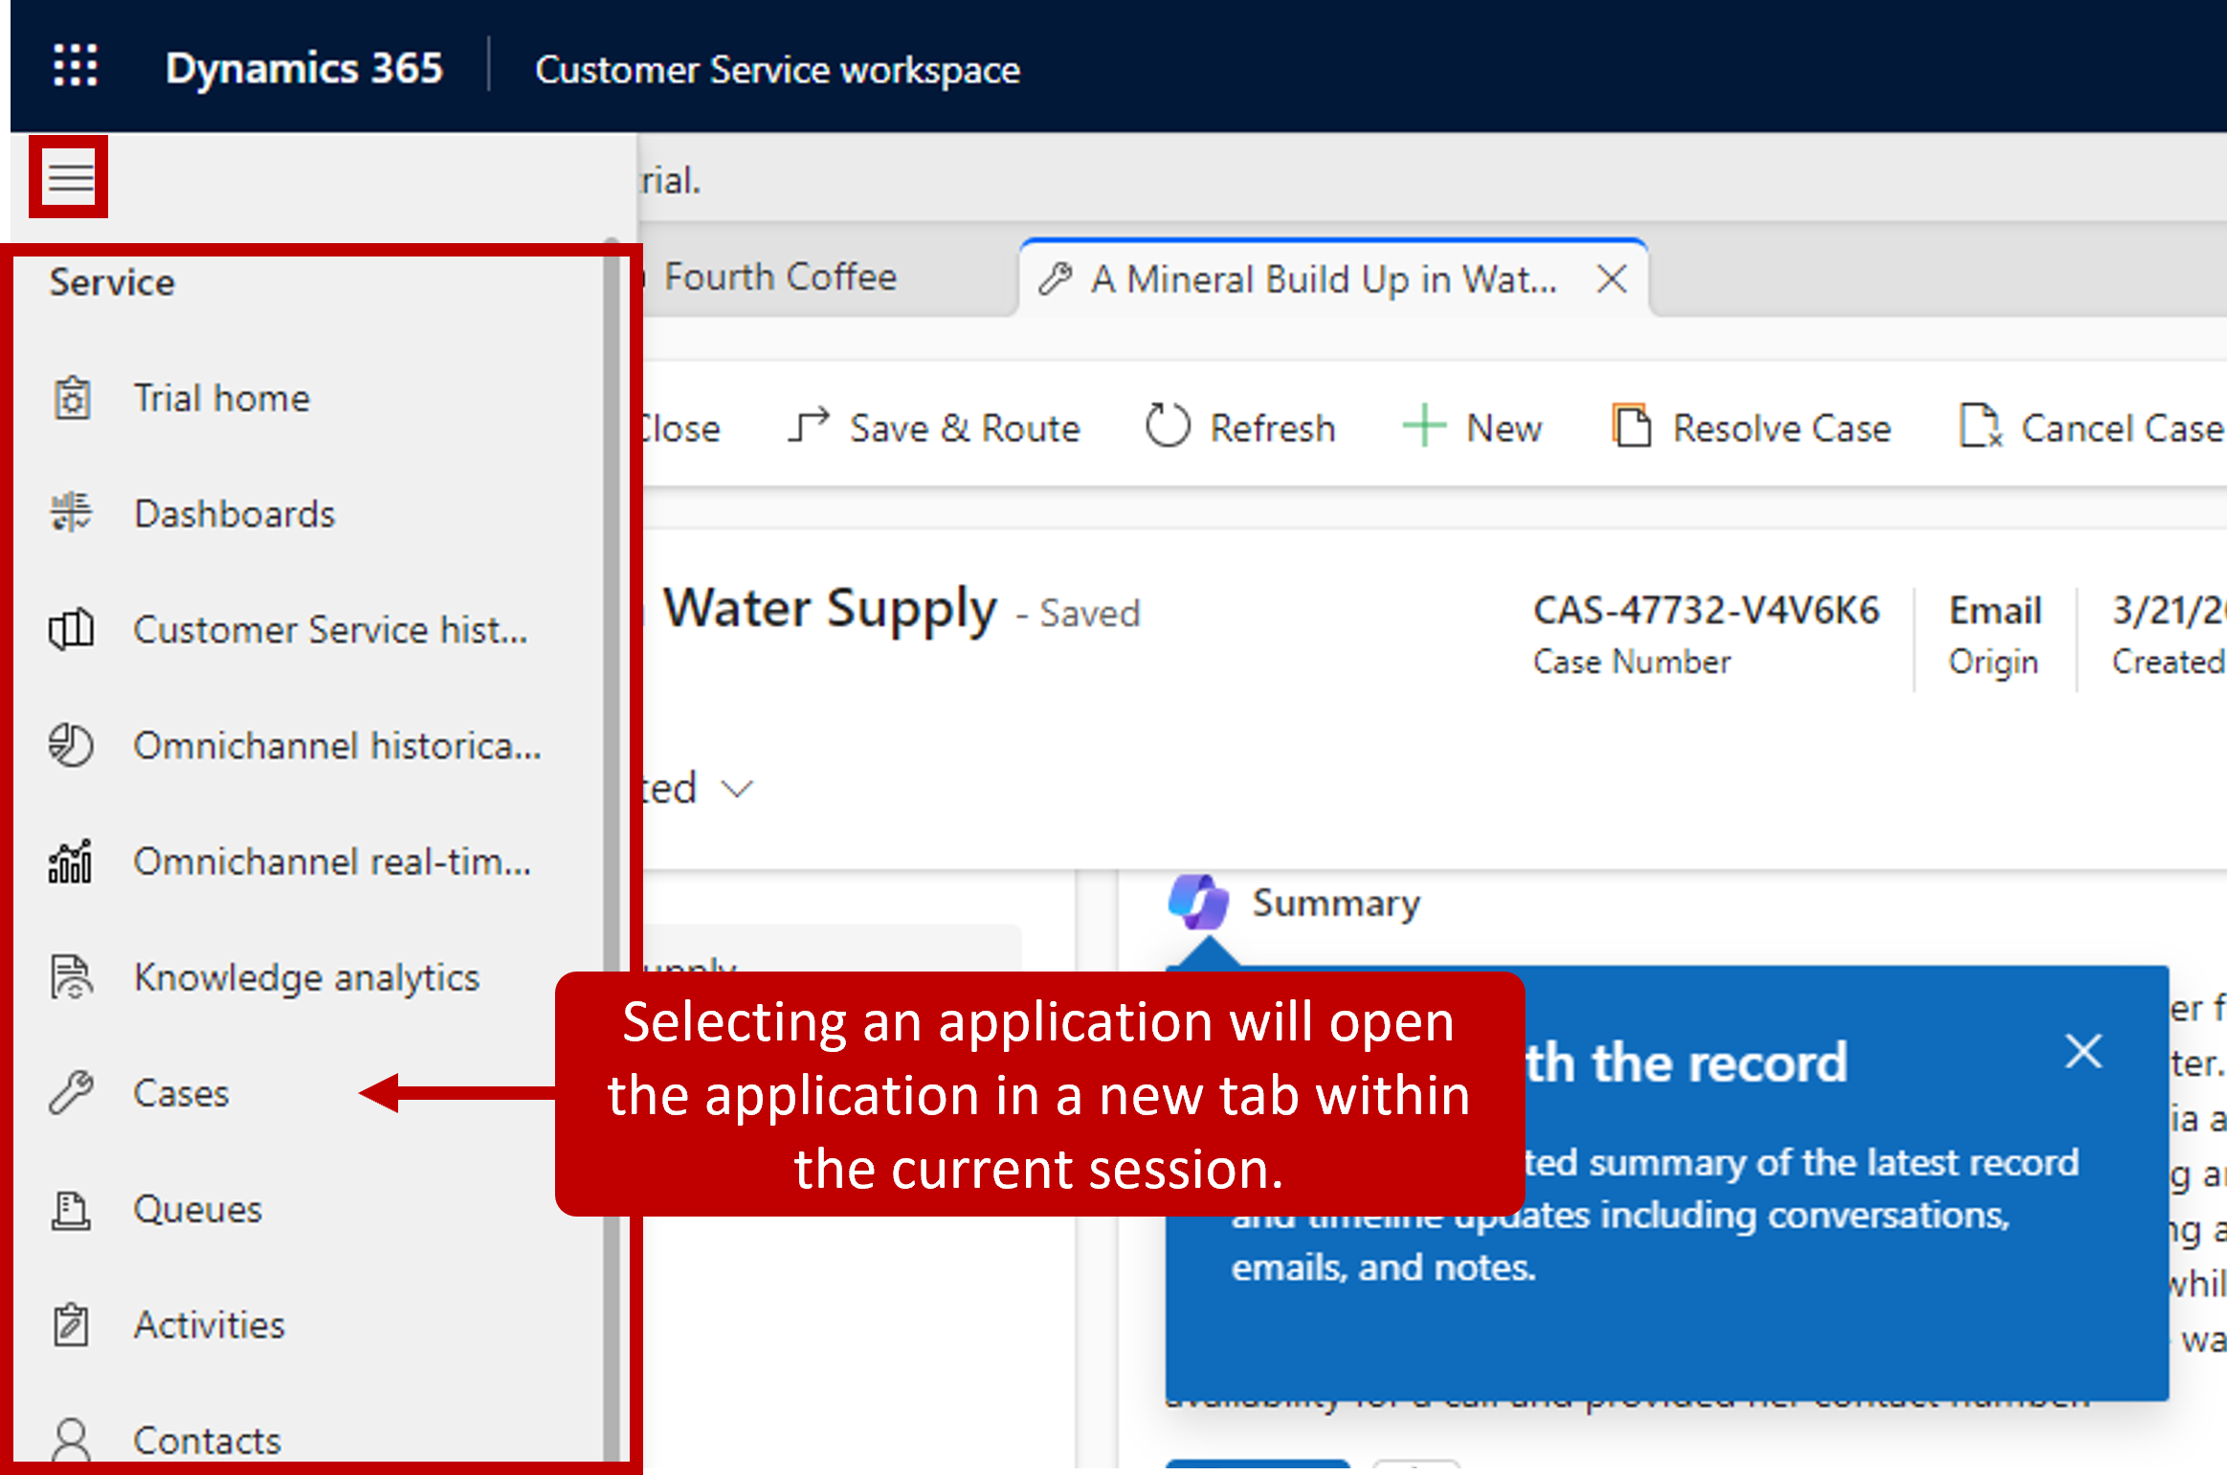Click the Queues icon in sidebar
The width and height of the screenshot is (2227, 1475).
(72, 1209)
